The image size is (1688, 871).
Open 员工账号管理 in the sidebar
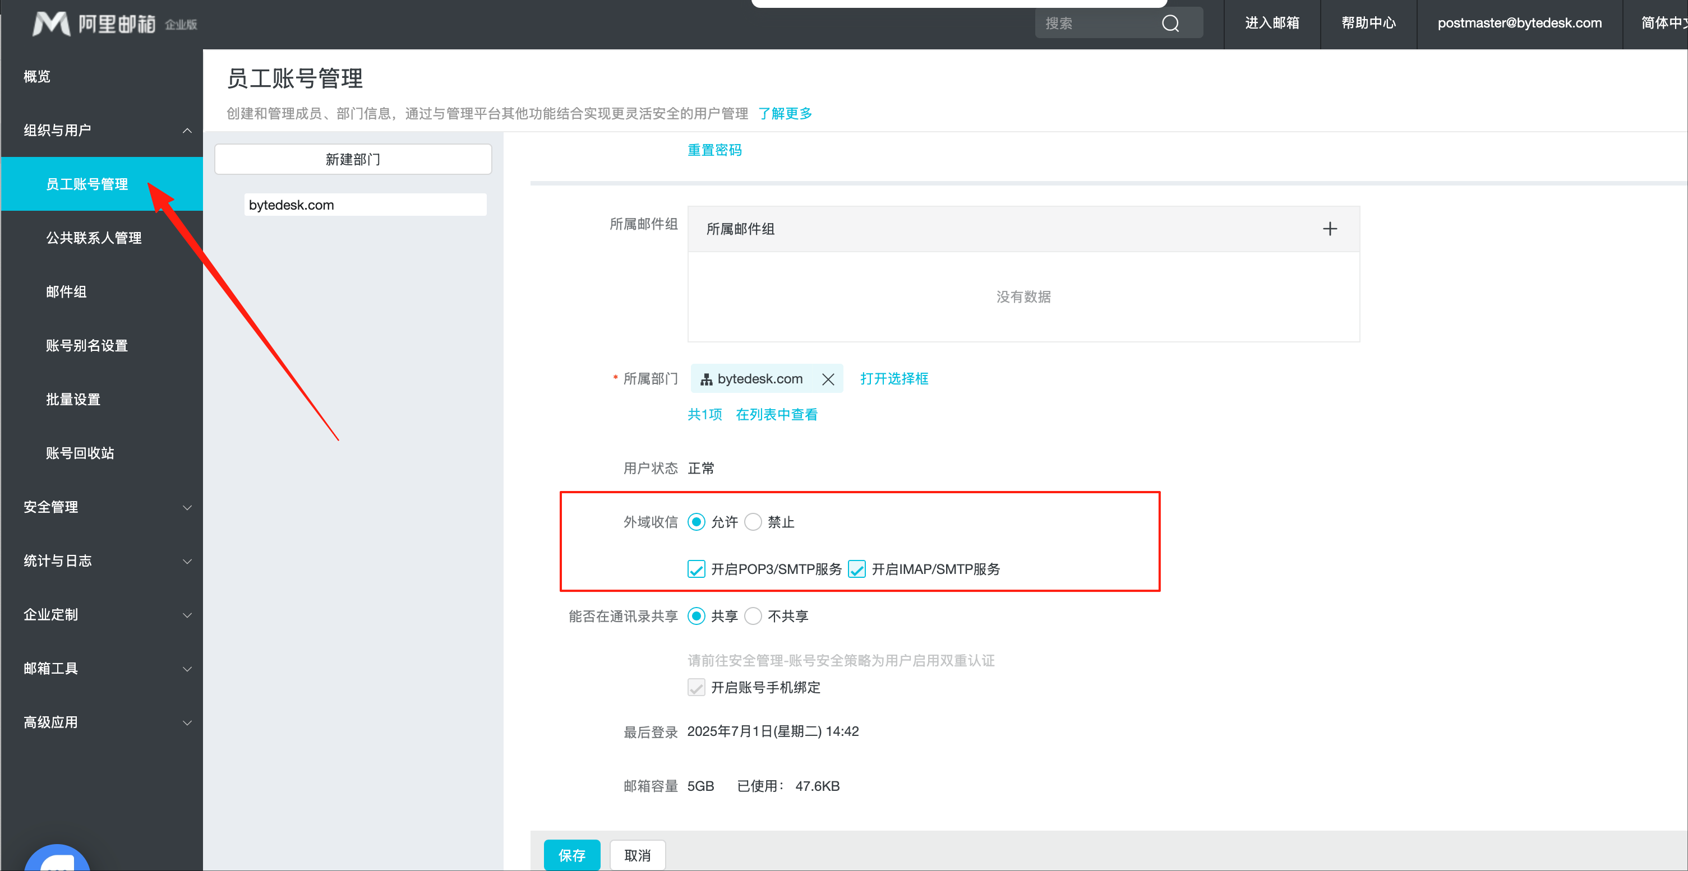[x=102, y=184]
